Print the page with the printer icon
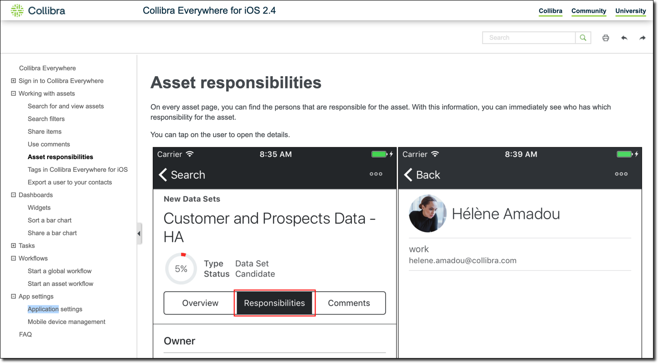 pyautogui.click(x=605, y=38)
